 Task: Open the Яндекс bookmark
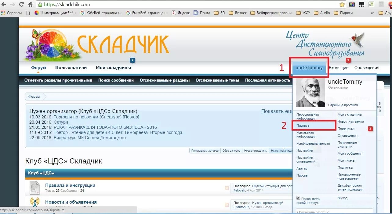point(180,13)
